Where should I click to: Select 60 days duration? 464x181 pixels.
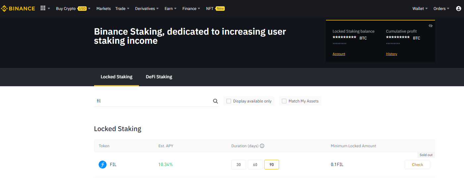pos(255,164)
